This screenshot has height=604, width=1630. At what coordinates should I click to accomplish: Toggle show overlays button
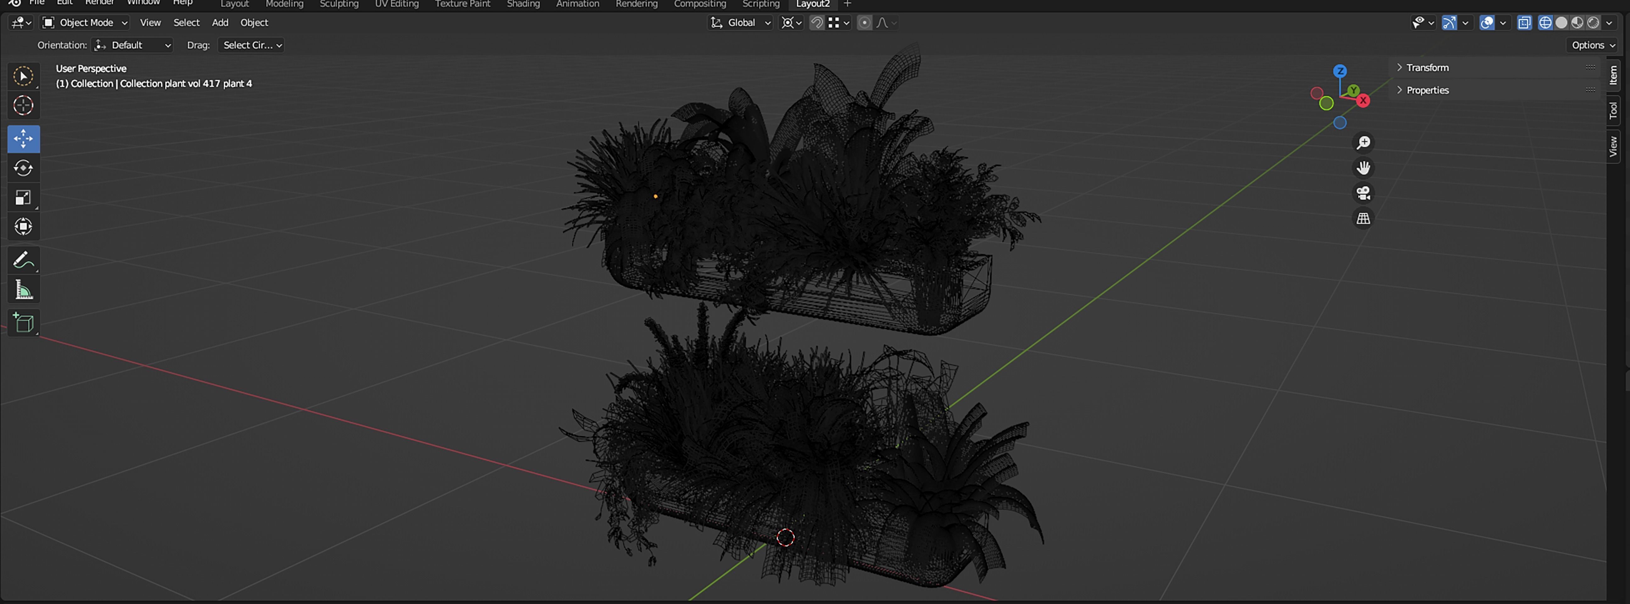(1486, 23)
